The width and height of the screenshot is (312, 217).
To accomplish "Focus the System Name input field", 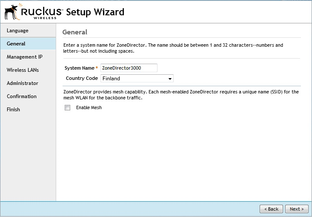I will (x=129, y=68).
